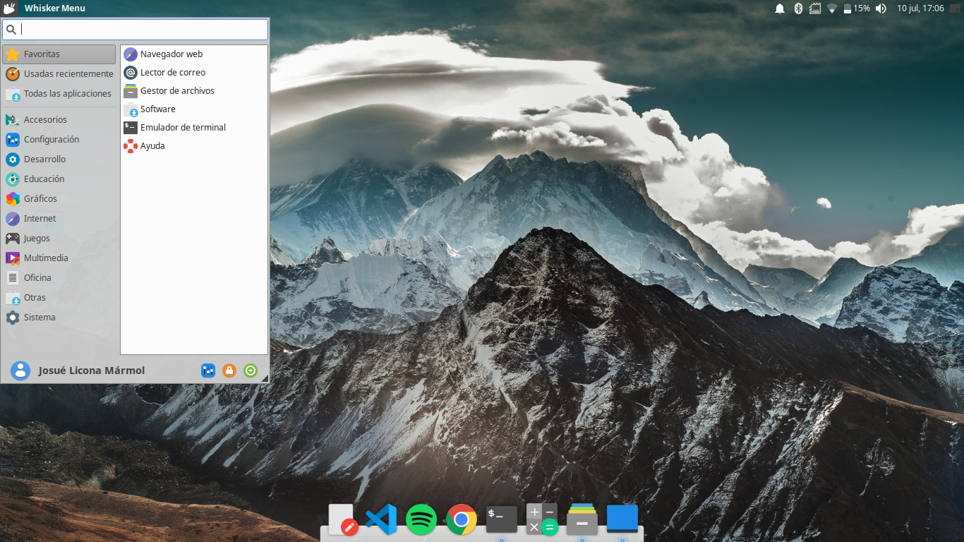Click the user avatar icon
This screenshot has width=964, height=542.
tap(20, 371)
